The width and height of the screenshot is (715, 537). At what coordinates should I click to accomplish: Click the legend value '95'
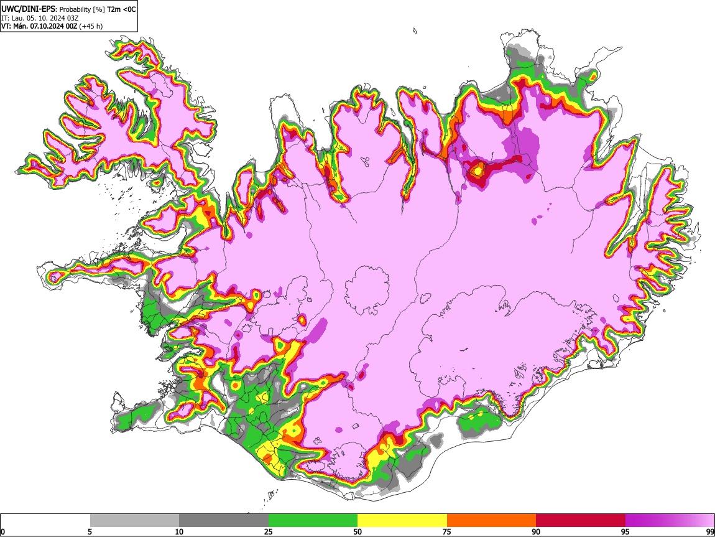(625, 531)
